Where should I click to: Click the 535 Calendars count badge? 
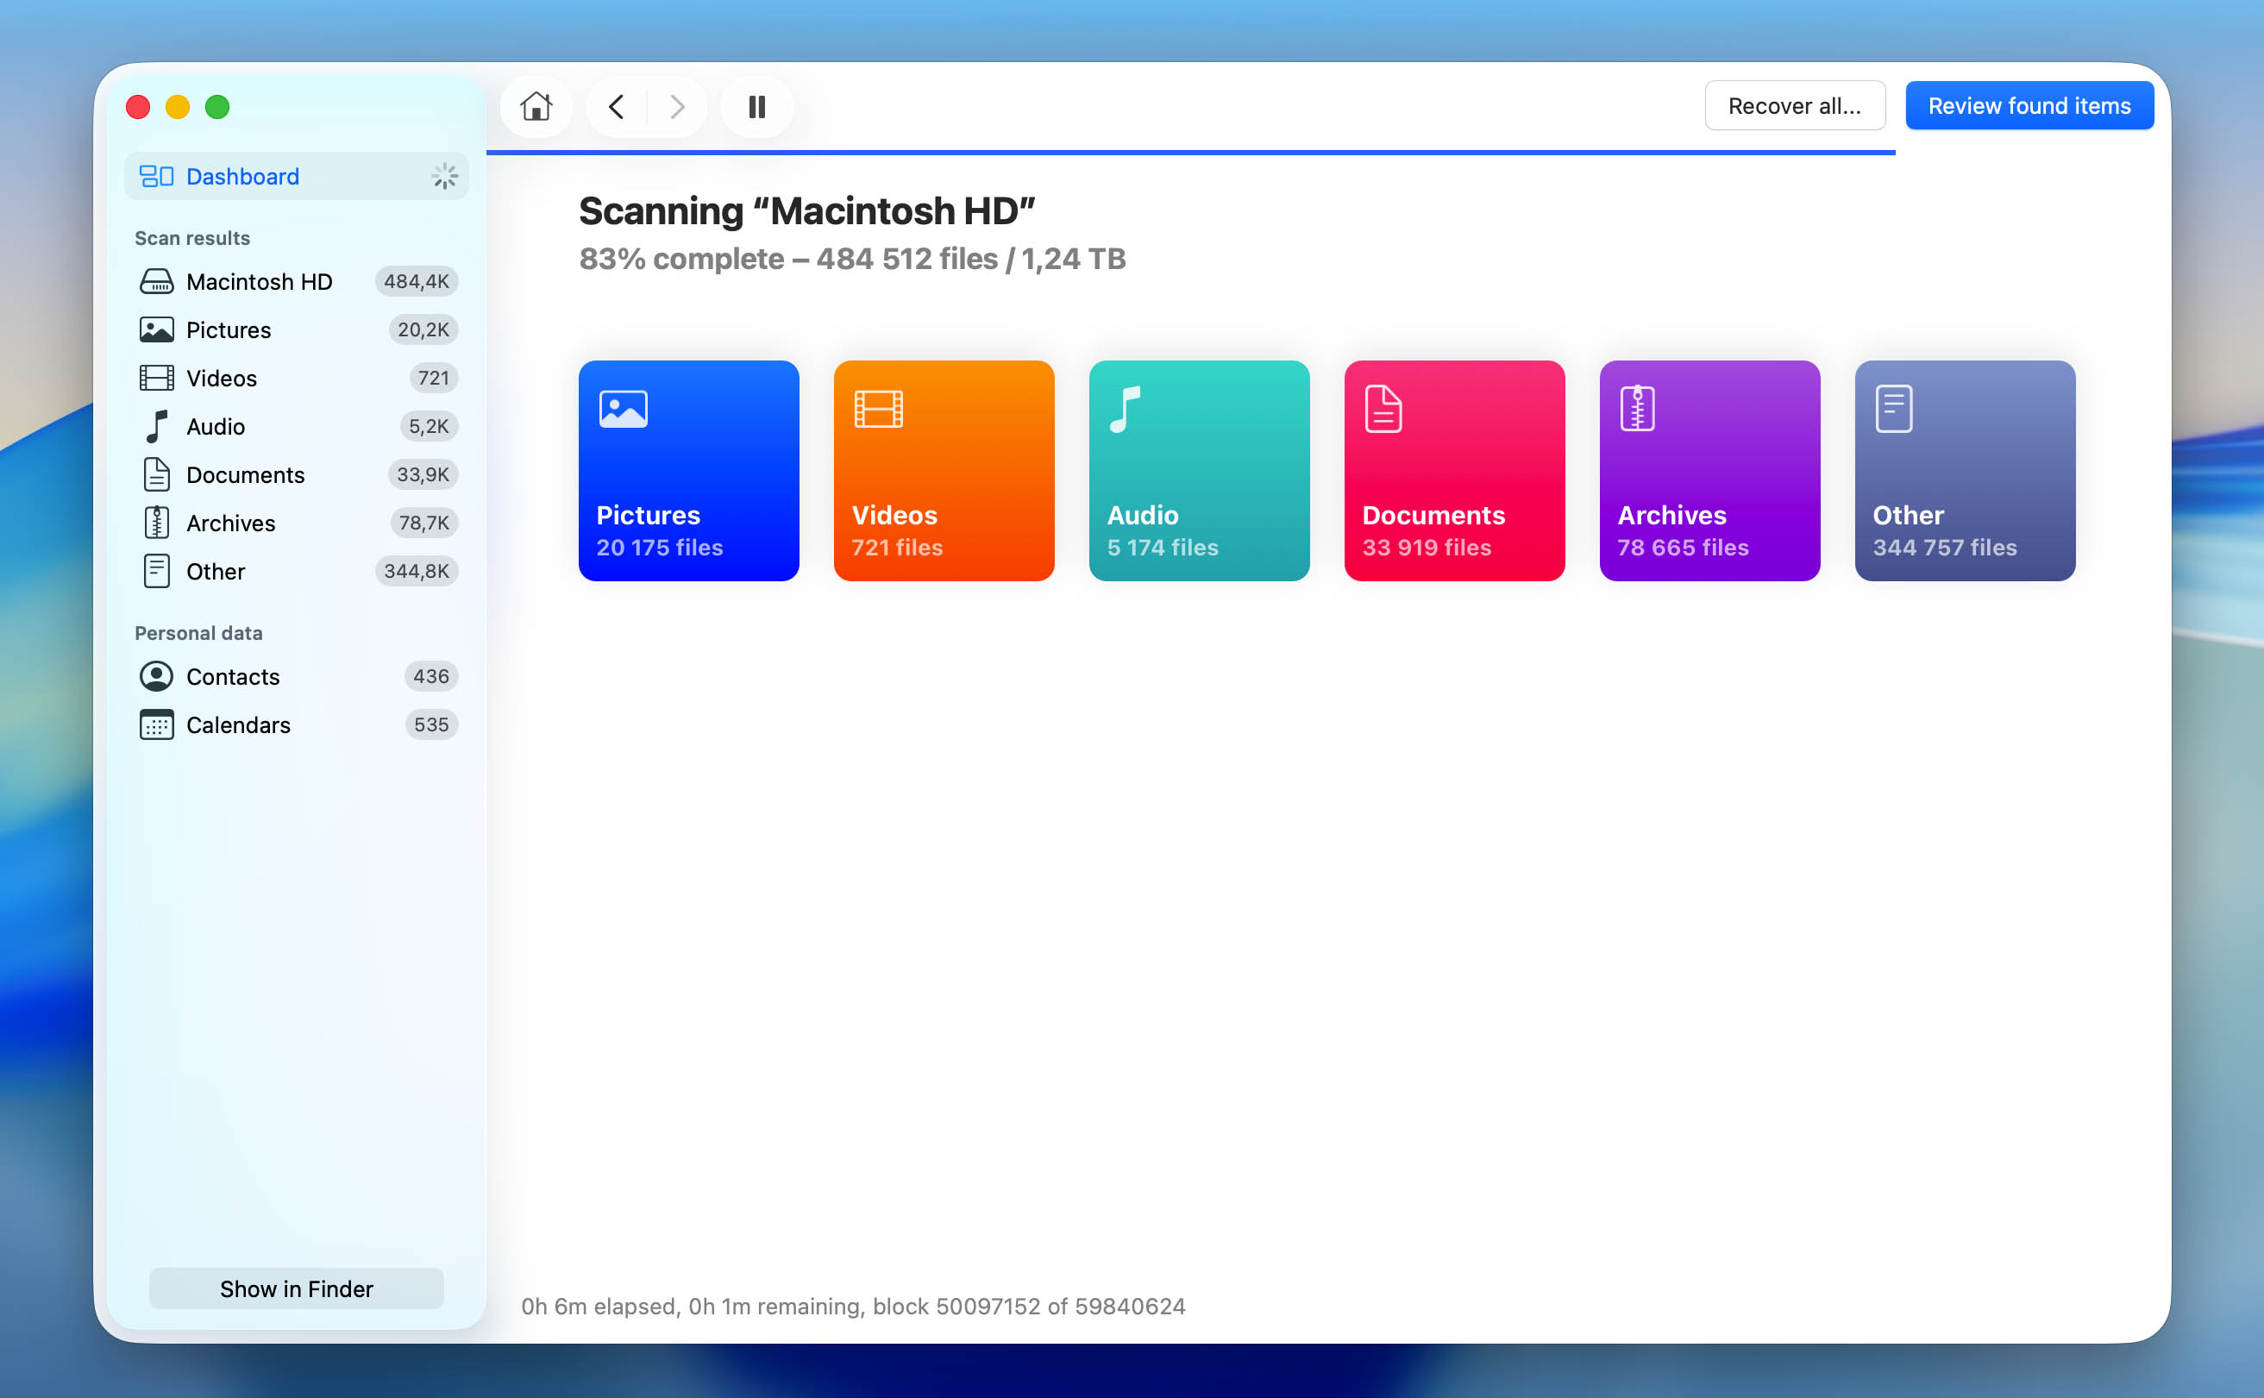point(430,724)
